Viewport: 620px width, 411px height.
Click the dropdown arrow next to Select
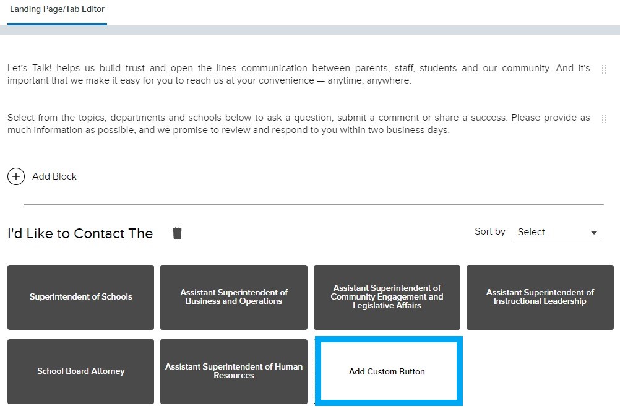[594, 233]
